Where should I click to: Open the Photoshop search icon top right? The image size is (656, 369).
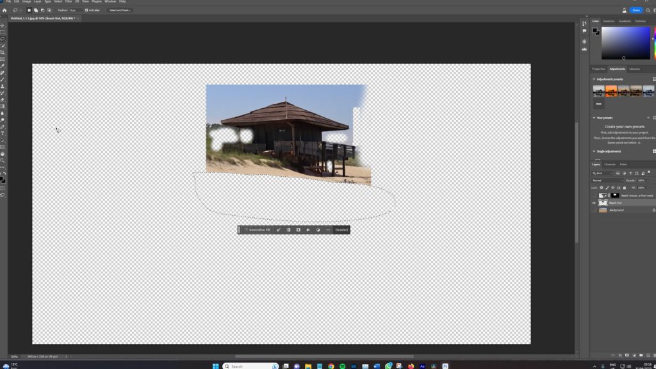click(648, 10)
